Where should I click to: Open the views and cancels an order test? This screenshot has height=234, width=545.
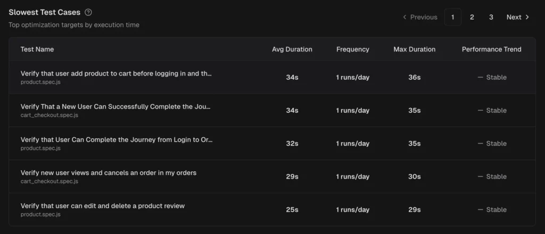(x=109, y=173)
